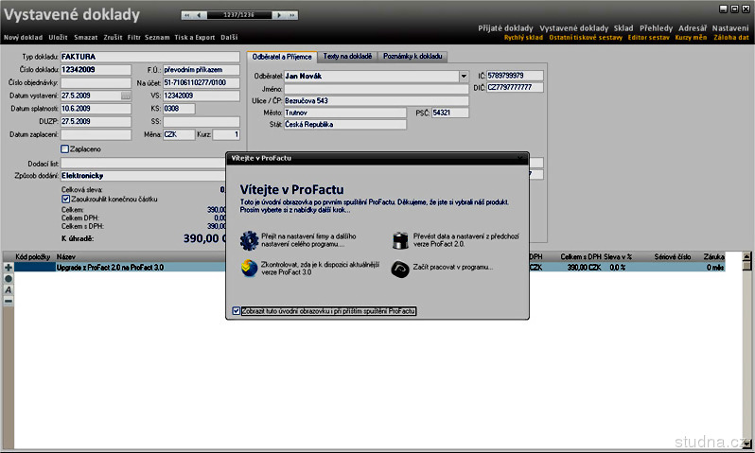Open Nastavení menu

[730, 28]
